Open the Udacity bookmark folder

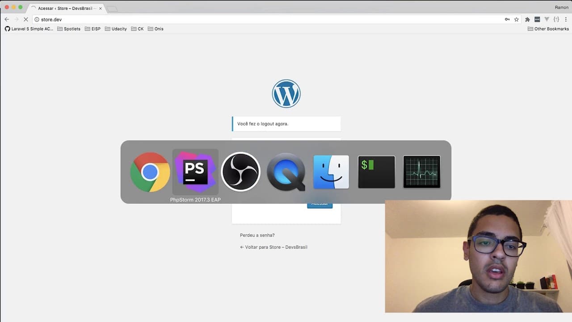(116, 29)
